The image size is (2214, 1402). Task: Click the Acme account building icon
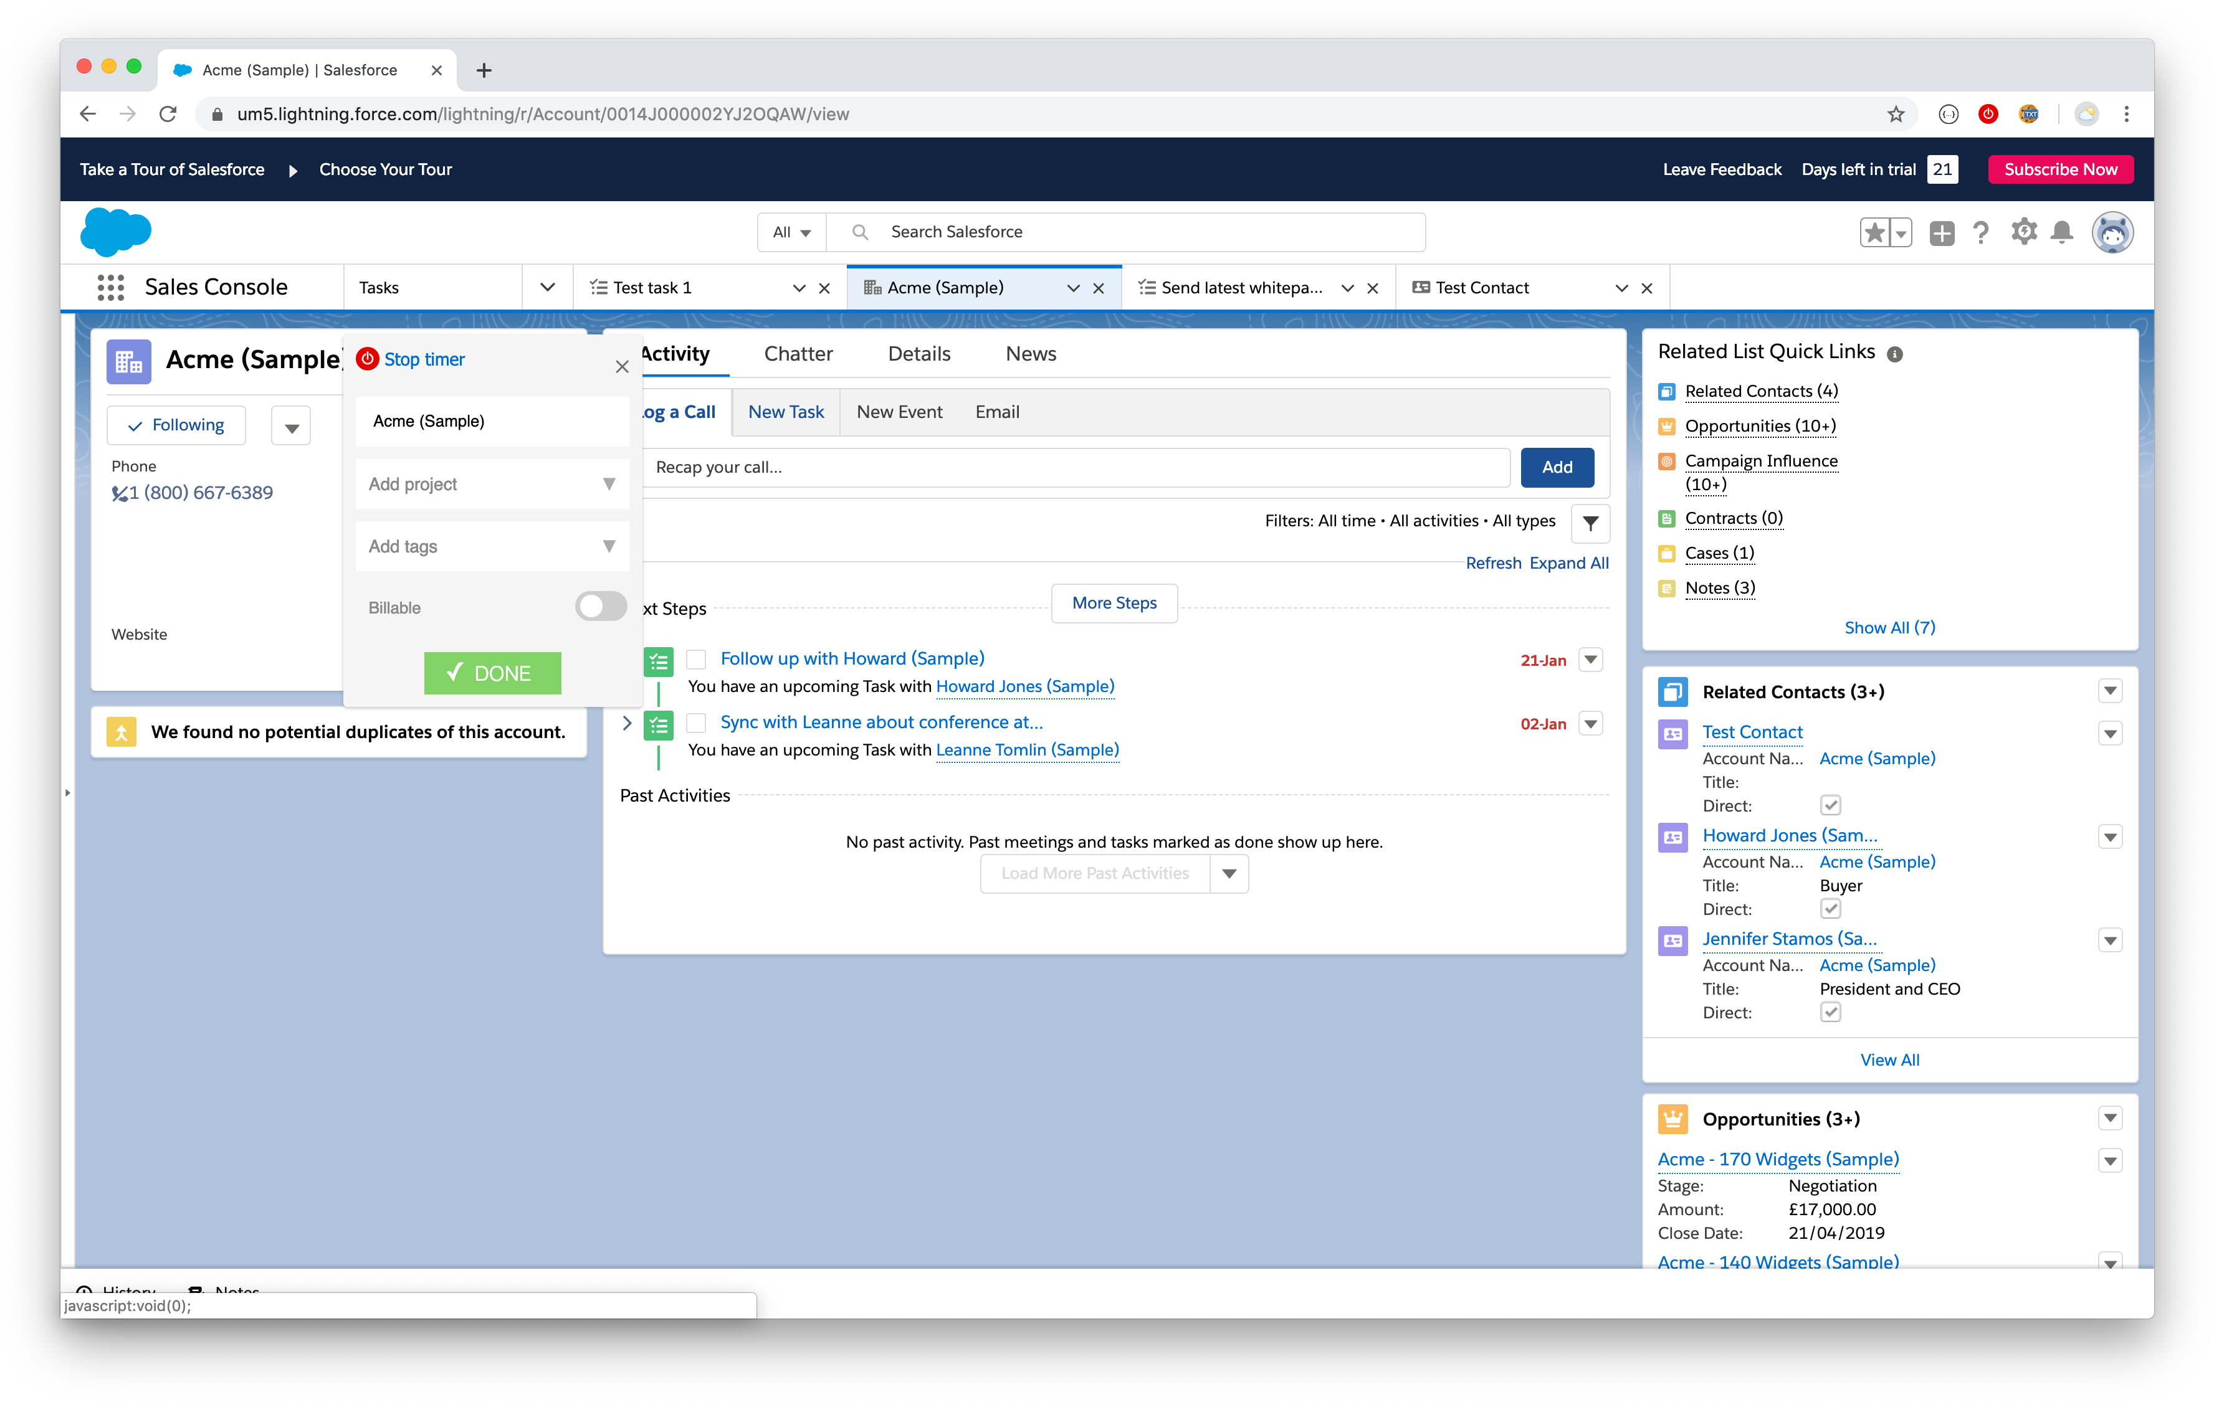pyautogui.click(x=129, y=361)
